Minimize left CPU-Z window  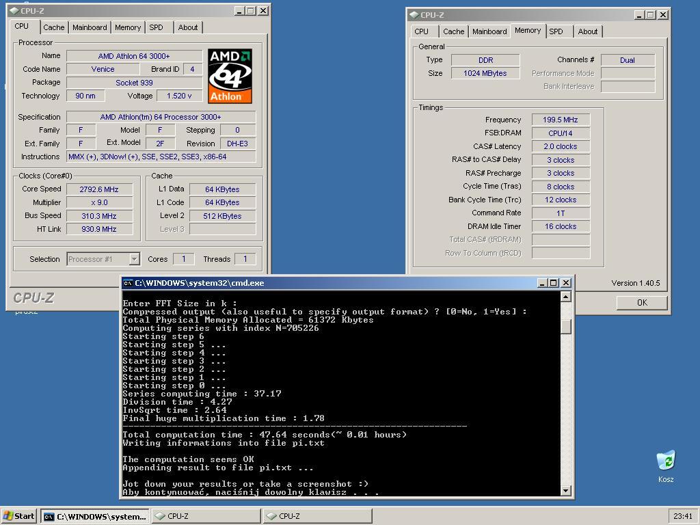click(239, 11)
